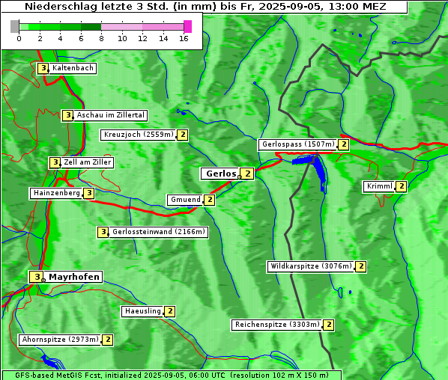
Task: Select the Haeusling label
Action: 142,311
